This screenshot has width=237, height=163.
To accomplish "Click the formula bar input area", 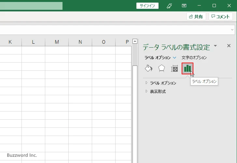I will [115, 30].
